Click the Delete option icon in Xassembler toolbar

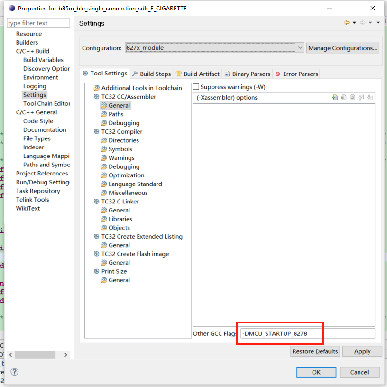pyautogui.click(x=344, y=98)
